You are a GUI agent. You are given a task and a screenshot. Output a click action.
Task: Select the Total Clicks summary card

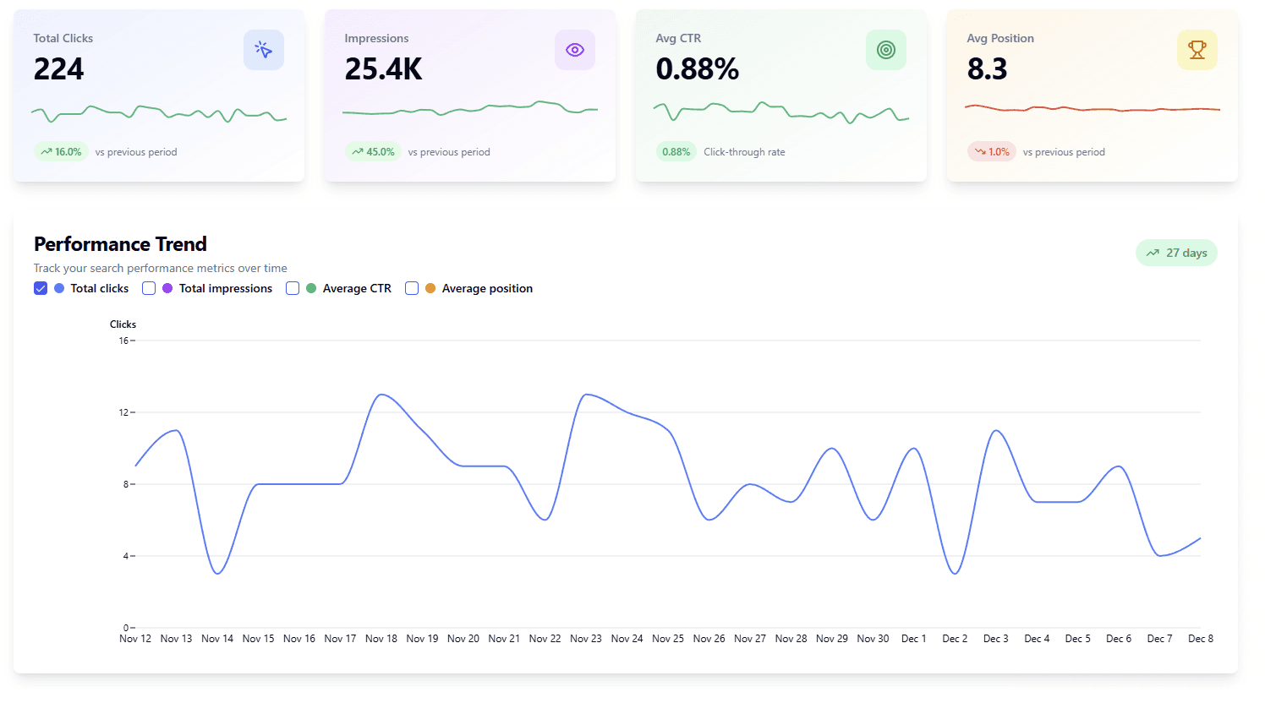point(157,95)
